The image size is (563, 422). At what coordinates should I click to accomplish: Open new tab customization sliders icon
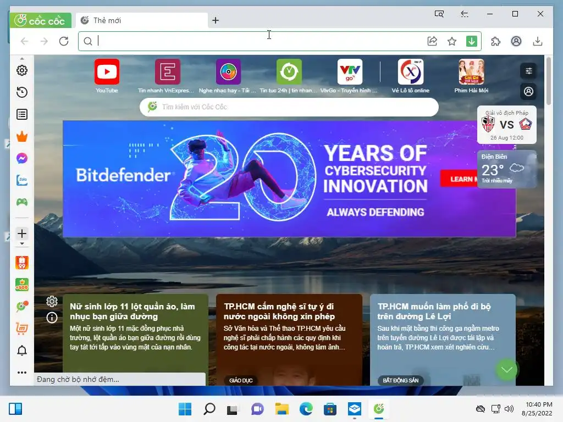tap(528, 71)
